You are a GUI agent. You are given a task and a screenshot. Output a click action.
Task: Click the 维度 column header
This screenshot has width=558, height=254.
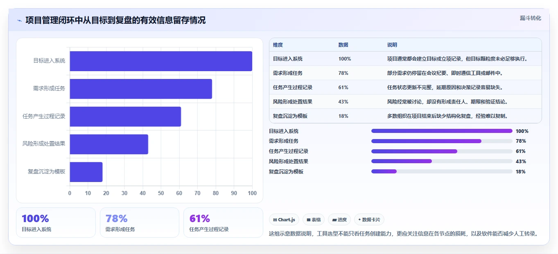click(278, 45)
